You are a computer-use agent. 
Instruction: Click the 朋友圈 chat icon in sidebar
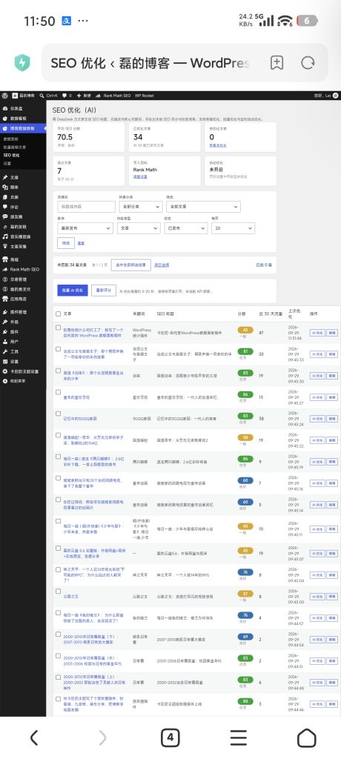[x=5, y=217]
